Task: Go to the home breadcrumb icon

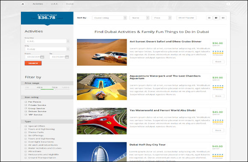Action: point(23,4)
